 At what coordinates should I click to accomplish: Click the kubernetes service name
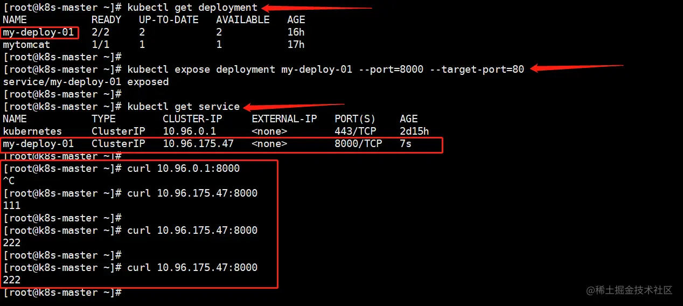32,131
